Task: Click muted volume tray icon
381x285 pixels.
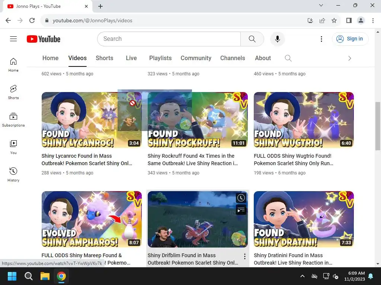Action: click(336, 276)
